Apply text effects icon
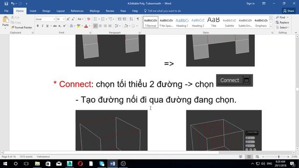Viewport: 299px width, 168px height. [x=71, y=26]
